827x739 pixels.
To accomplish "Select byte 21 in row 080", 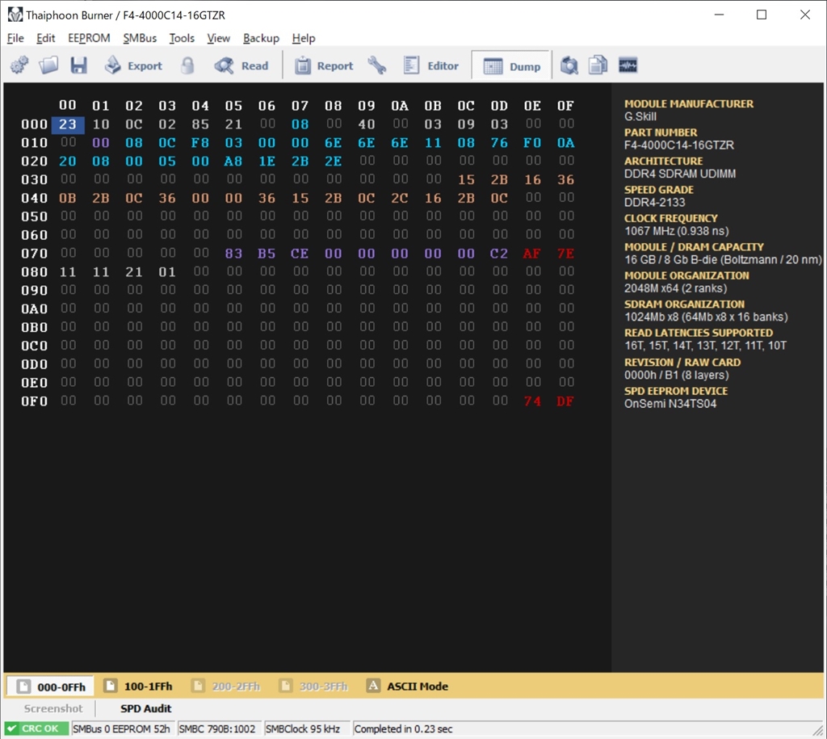I will coord(134,271).
